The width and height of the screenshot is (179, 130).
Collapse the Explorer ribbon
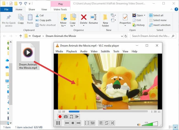(172, 9)
